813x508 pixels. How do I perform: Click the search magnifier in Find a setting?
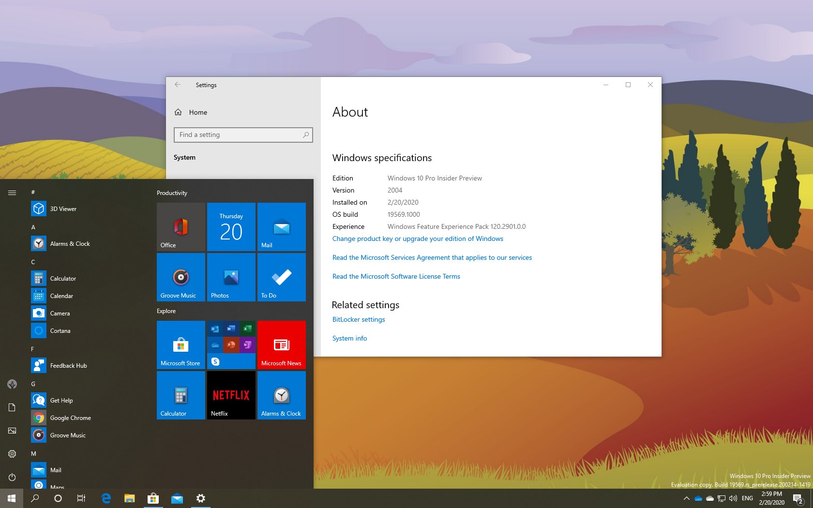pos(306,135)
